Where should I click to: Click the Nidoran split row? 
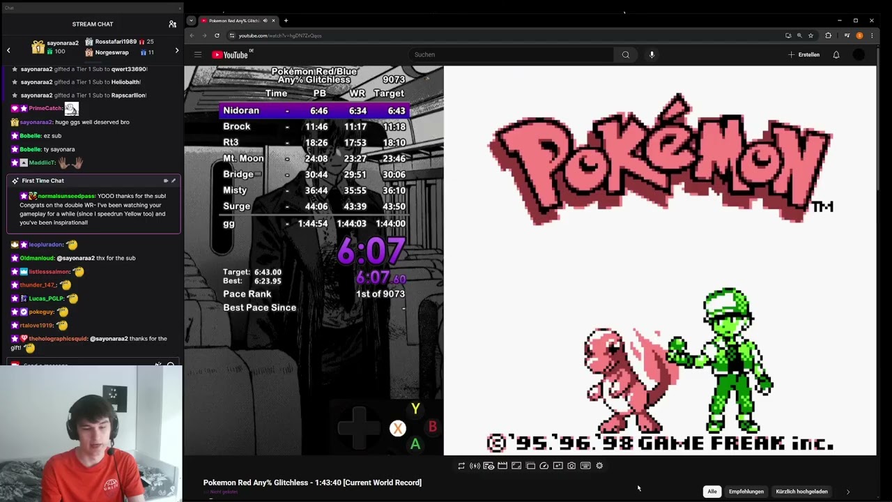click(x=314, y=111)
